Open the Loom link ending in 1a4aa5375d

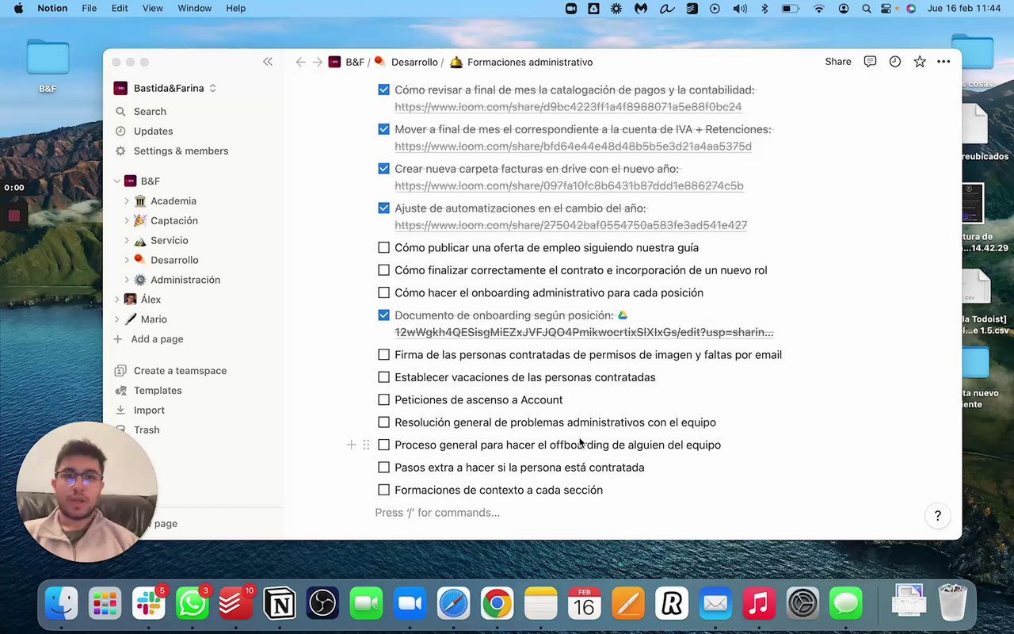click(x=573, y=147)
